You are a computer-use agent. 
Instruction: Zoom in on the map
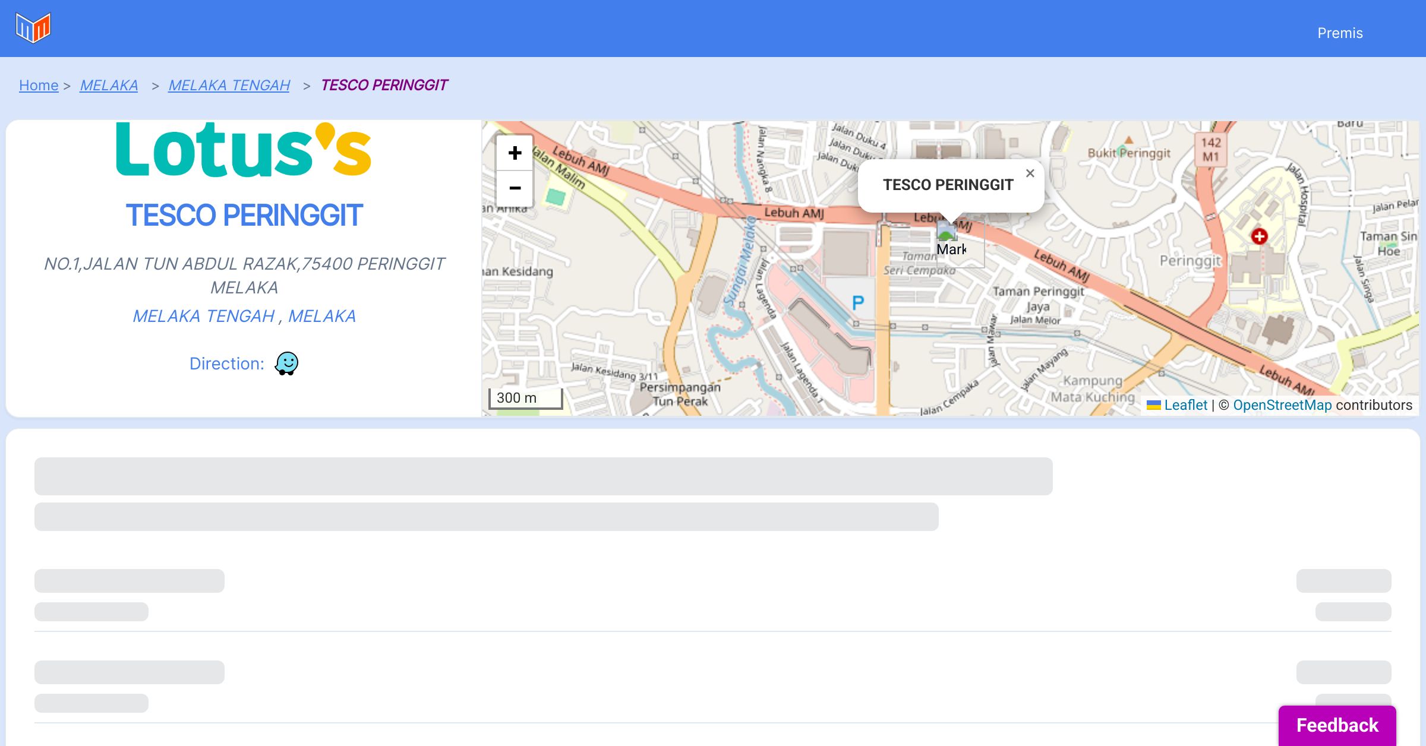tap(515, 153)
